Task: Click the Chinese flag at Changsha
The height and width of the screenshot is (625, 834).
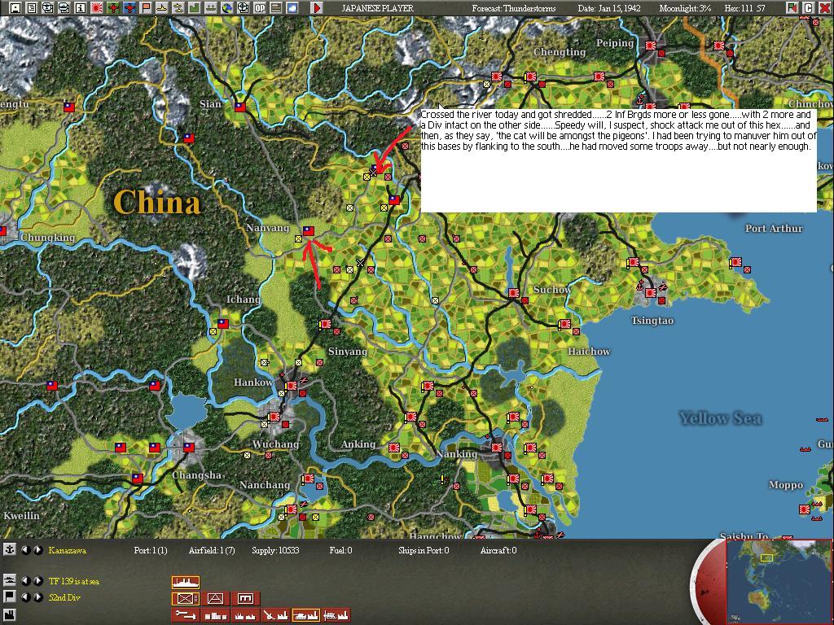Action: coord(189,447)
